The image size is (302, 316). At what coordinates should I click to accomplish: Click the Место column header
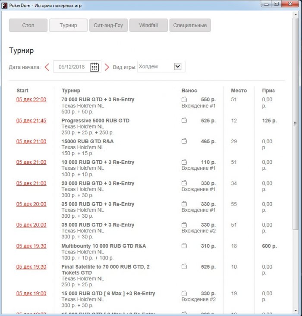click(x=239, y=91)
